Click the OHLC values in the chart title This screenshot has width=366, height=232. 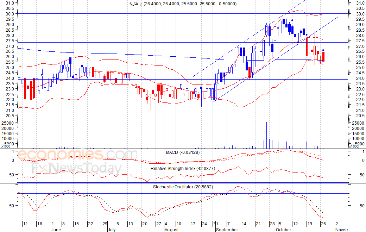(190, 4)
